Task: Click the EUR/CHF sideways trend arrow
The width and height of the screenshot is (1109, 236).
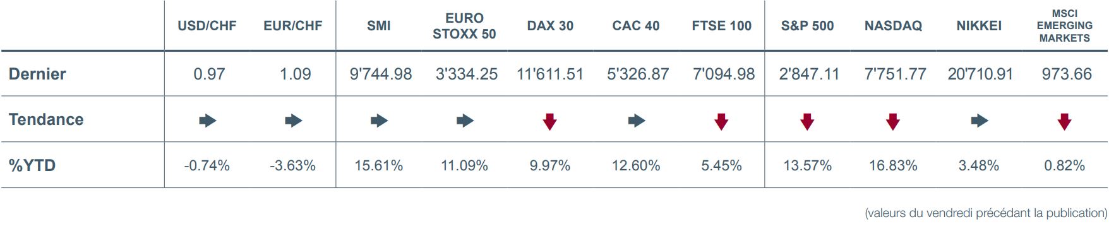Action: tap(294, 121)
